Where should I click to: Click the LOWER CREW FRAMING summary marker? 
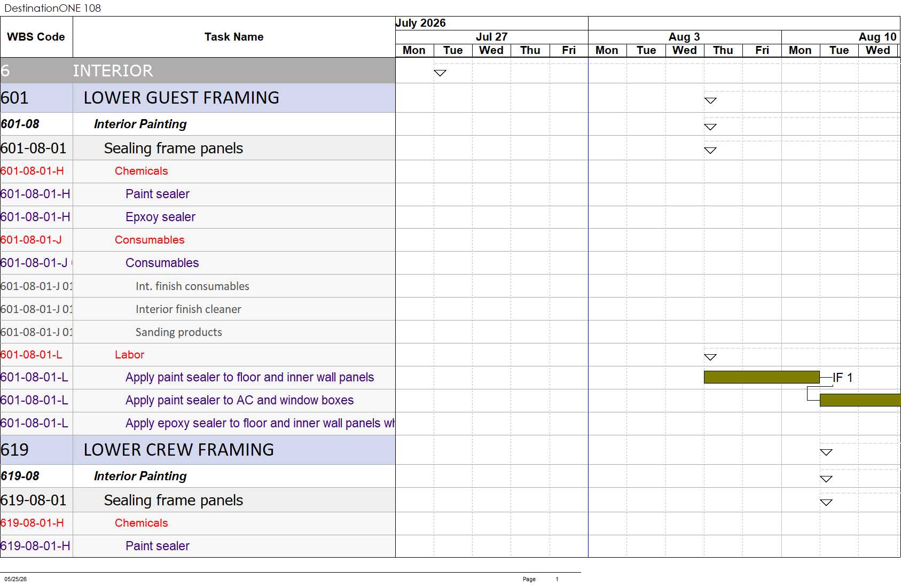pyautogui.click(x=826, y=452)
